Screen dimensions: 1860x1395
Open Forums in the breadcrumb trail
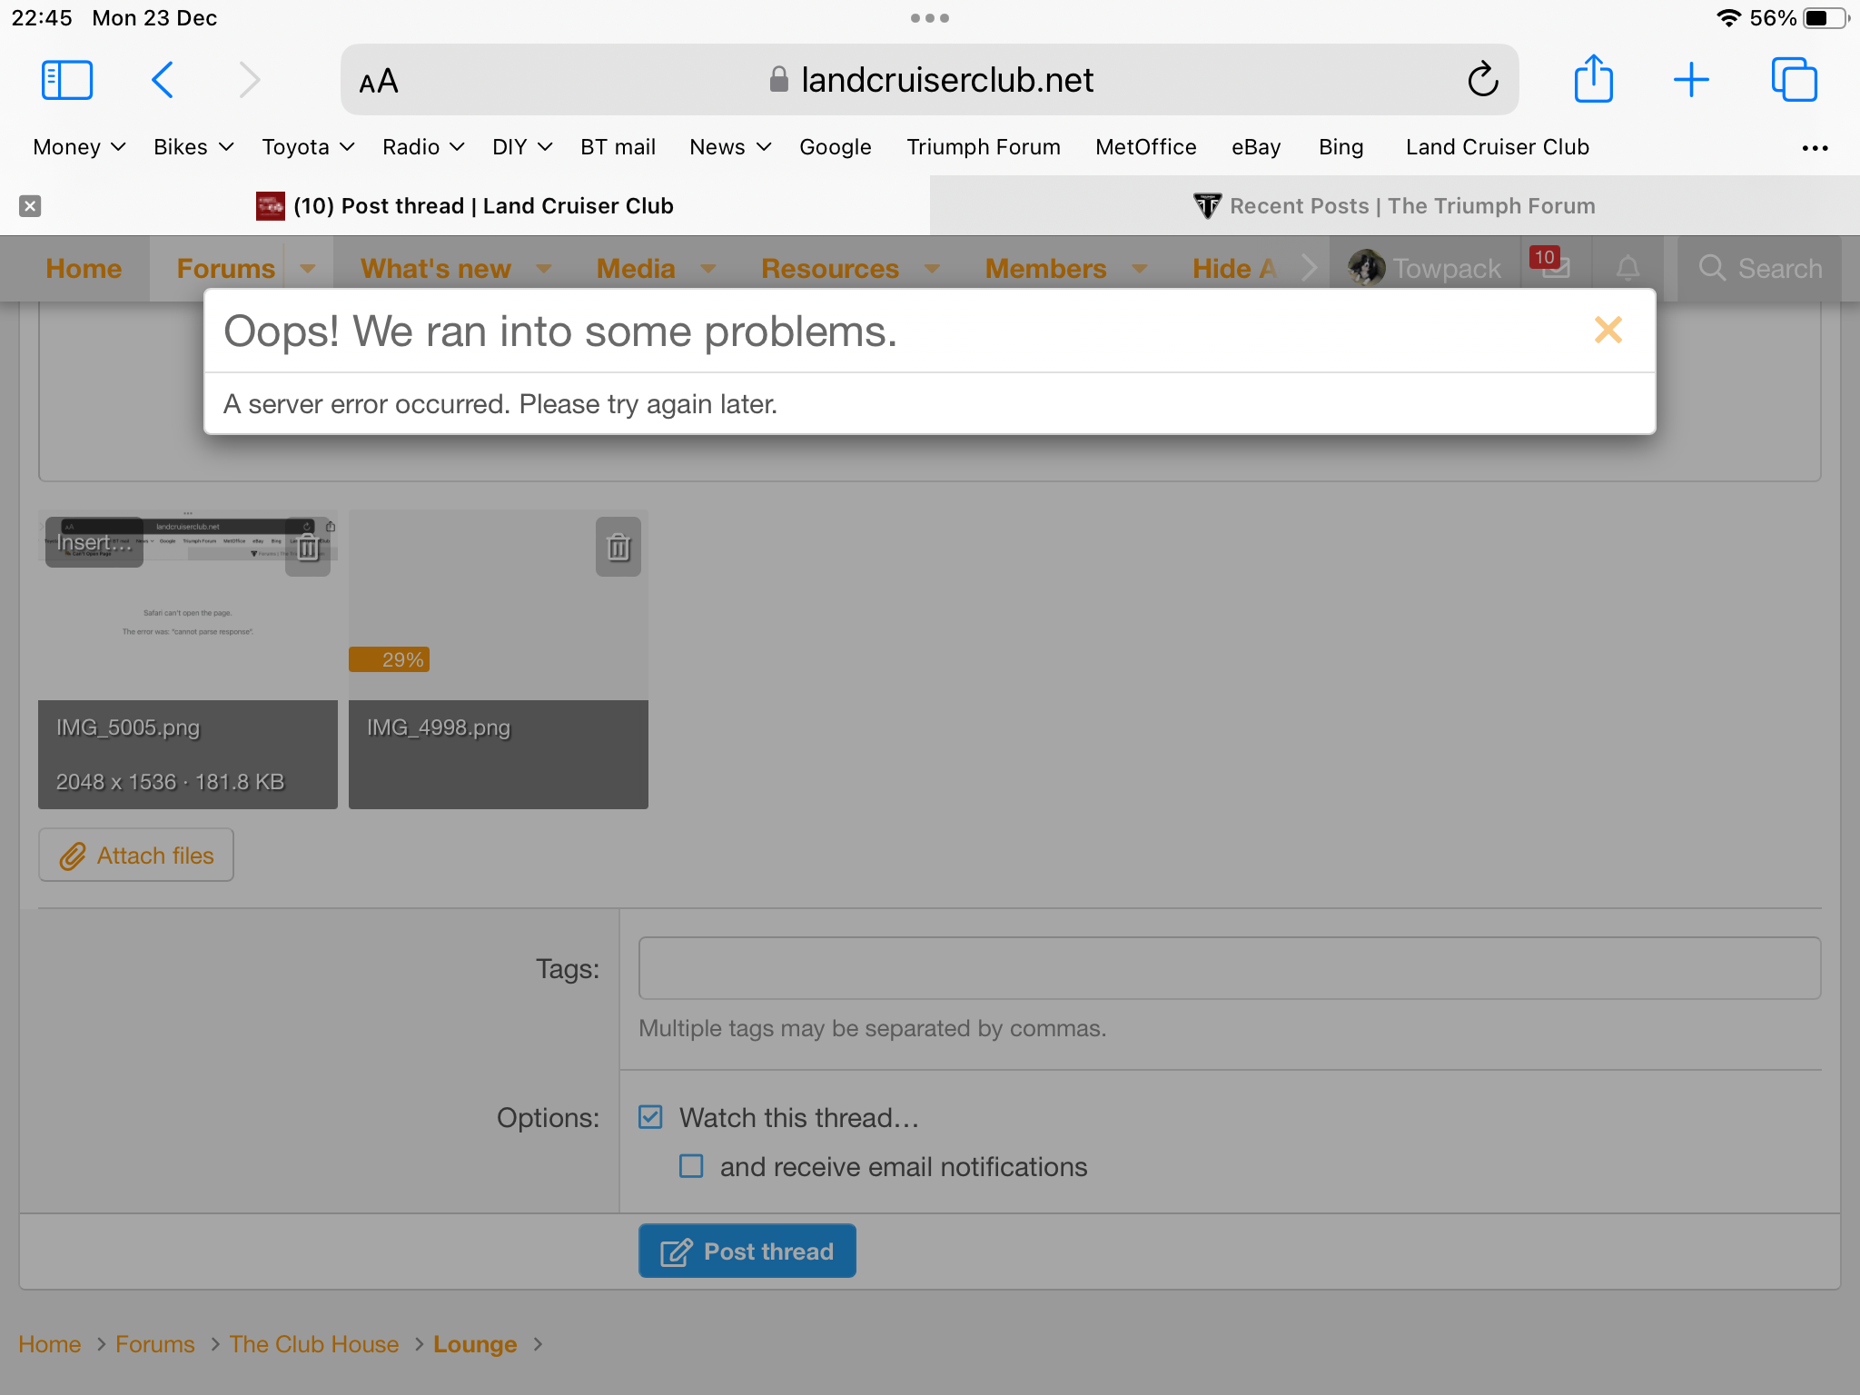(154, 1344)
